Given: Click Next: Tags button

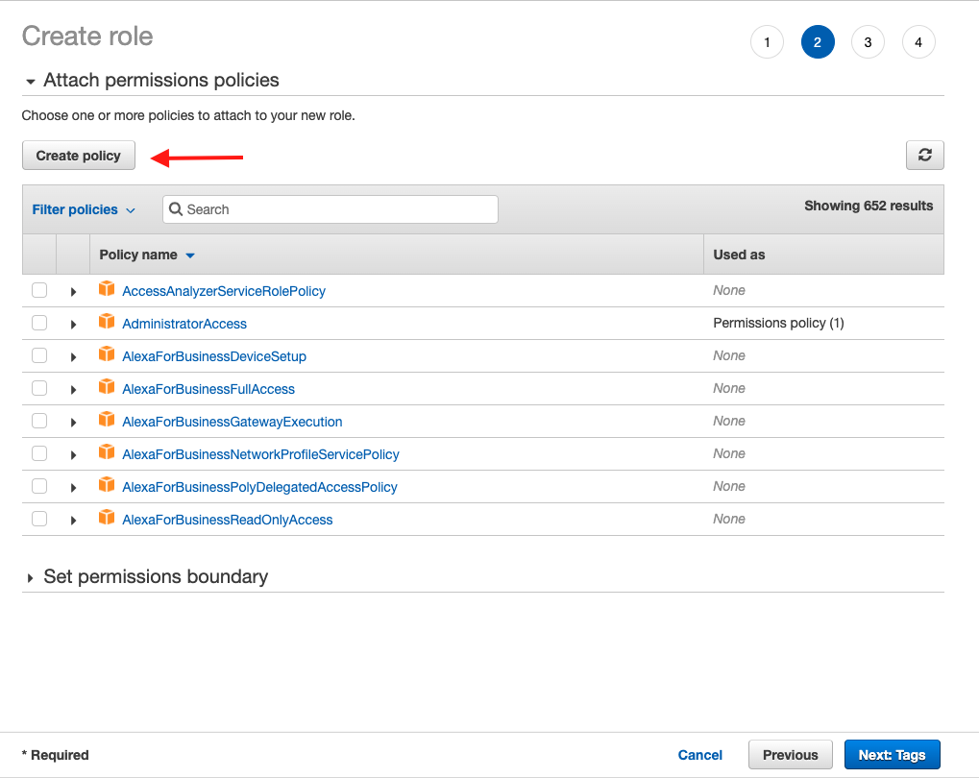Looking at the screenshot, I should 892,755.
